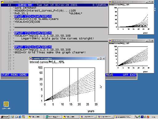Screen dimensions: 158x119
Task: Click the YSCALE=*log(y) line 11
Action: pyautogui.click(x=43, y=36)
